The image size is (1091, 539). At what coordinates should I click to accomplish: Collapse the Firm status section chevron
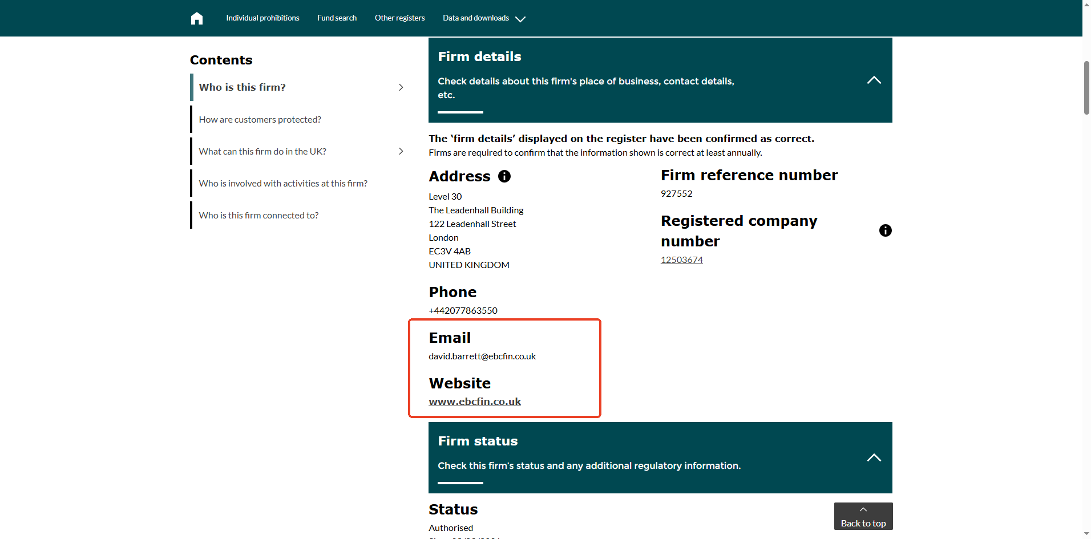point(874,458)
